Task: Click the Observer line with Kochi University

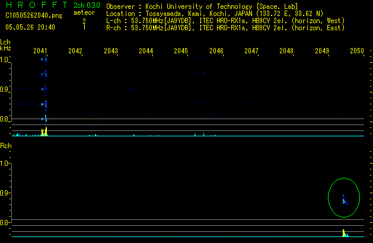Action: (202, 7)
